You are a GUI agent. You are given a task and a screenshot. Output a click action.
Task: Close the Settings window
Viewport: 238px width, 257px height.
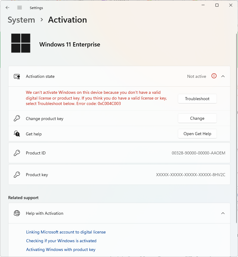[x=231, y=5]
